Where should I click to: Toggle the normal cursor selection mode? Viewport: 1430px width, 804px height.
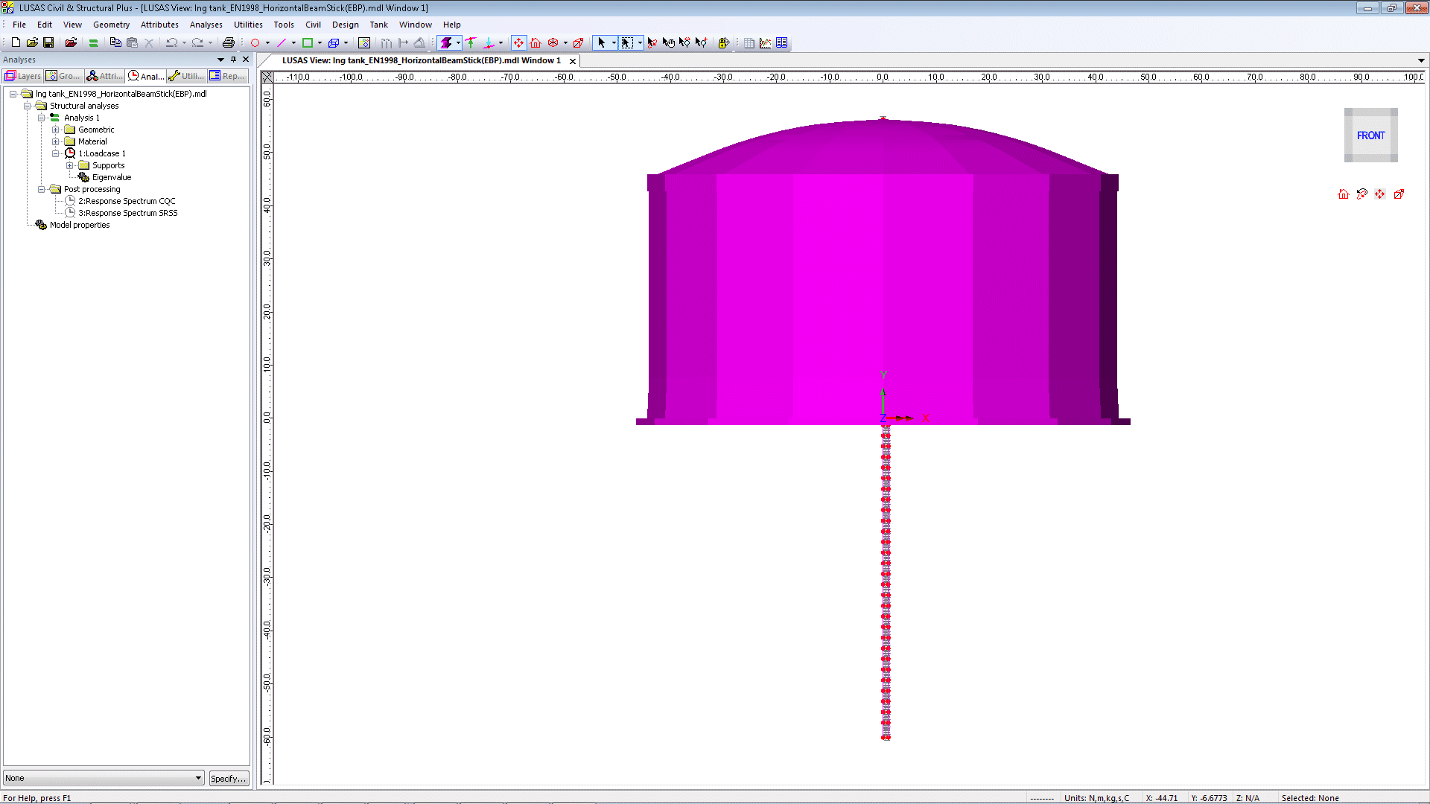601,42
